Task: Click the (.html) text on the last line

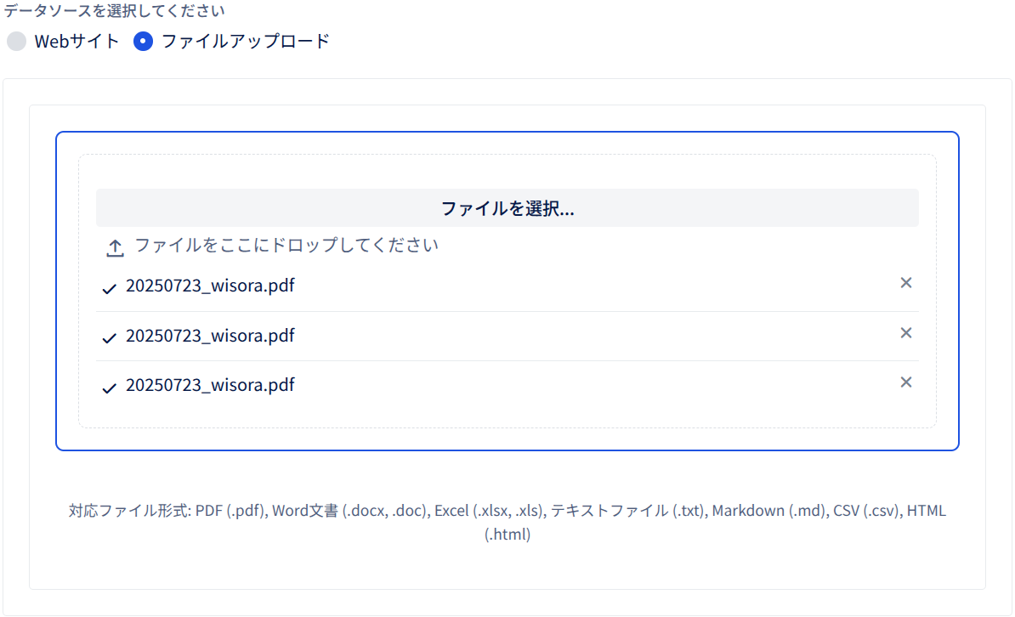Action: [507, 534]
